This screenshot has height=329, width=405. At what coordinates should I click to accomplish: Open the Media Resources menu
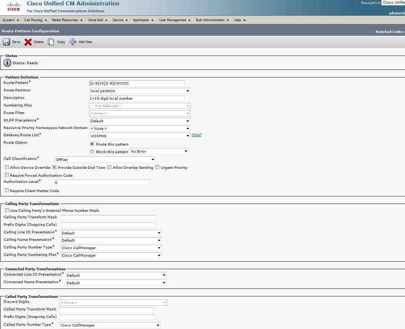click(67, 20)
